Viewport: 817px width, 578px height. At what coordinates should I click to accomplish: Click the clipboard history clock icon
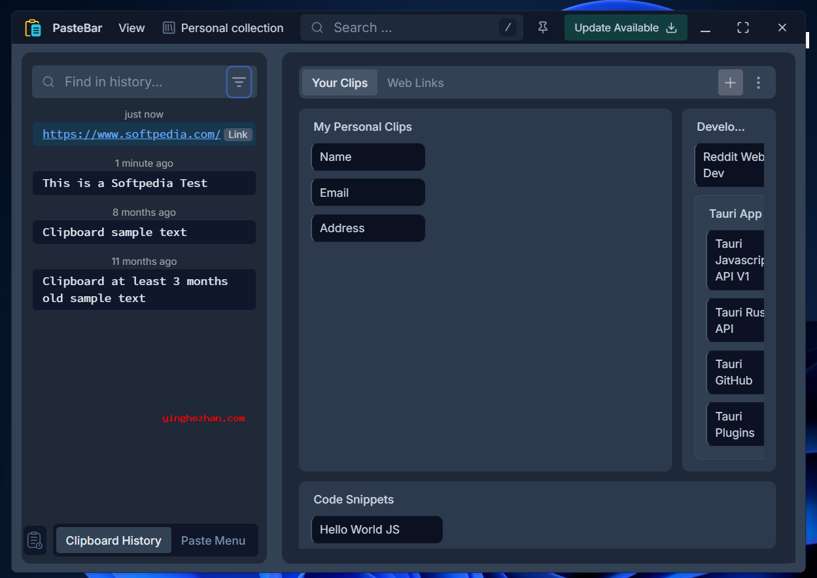35,541
